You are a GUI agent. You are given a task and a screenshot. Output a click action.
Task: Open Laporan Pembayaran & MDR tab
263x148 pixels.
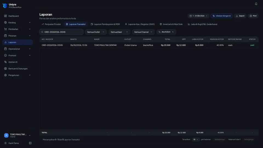tap(105, 24)
